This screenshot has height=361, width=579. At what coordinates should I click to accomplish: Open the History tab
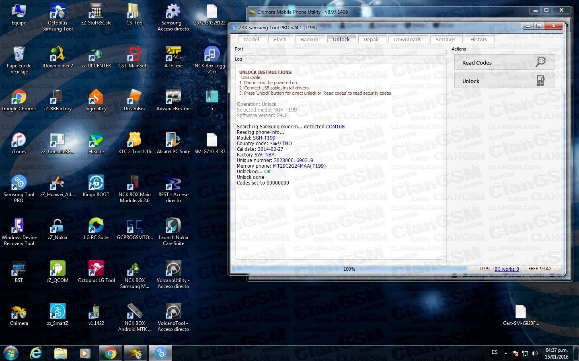479,39
